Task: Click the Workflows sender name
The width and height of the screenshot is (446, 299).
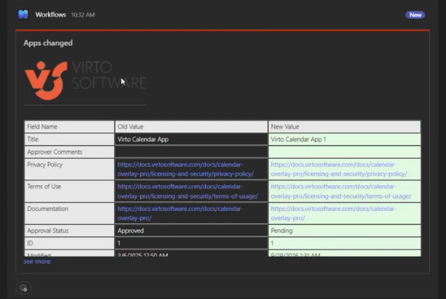Action: (50, 15)
